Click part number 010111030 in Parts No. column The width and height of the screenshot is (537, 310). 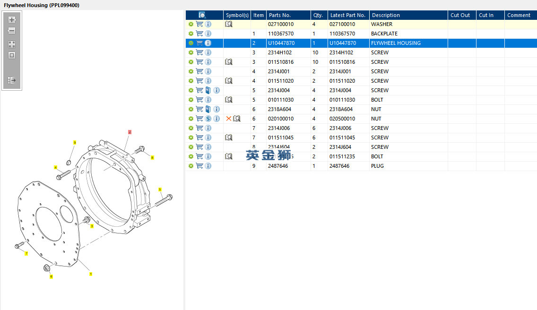(x=281, y=100)
